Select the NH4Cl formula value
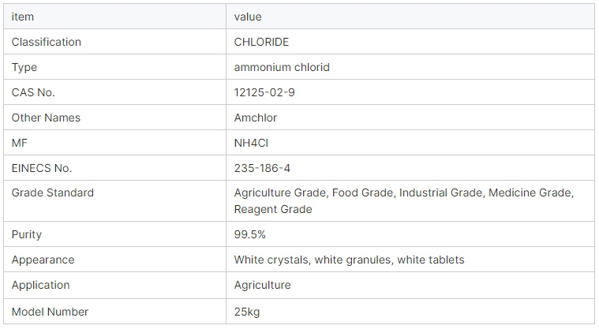Screen dimensions: 599x329 click(x=251, y=143)
